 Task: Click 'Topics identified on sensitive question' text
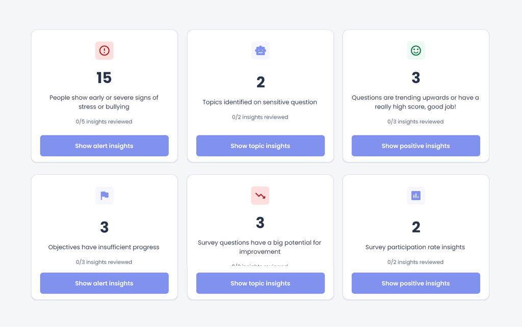tap(260, 102)
